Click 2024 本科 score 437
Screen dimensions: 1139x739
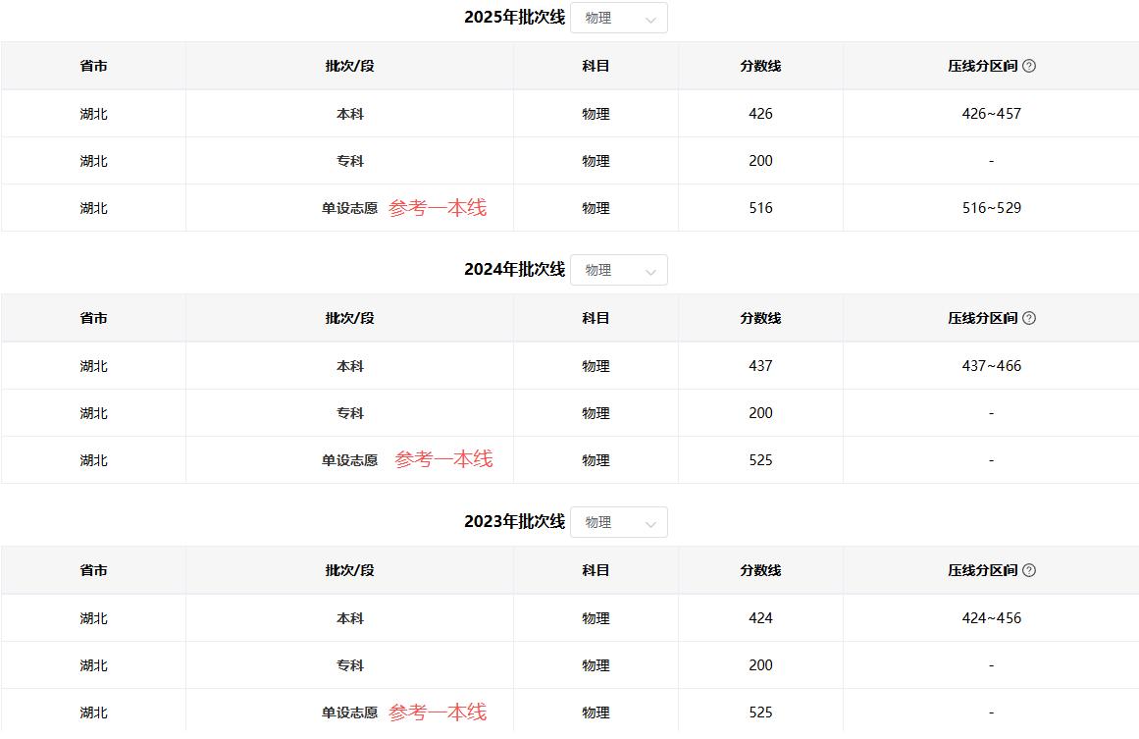click(760, 366)
